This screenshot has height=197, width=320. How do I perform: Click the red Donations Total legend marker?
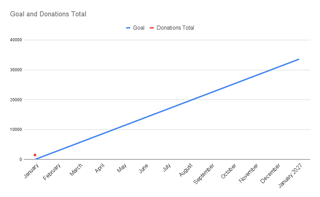click(152, 28)
